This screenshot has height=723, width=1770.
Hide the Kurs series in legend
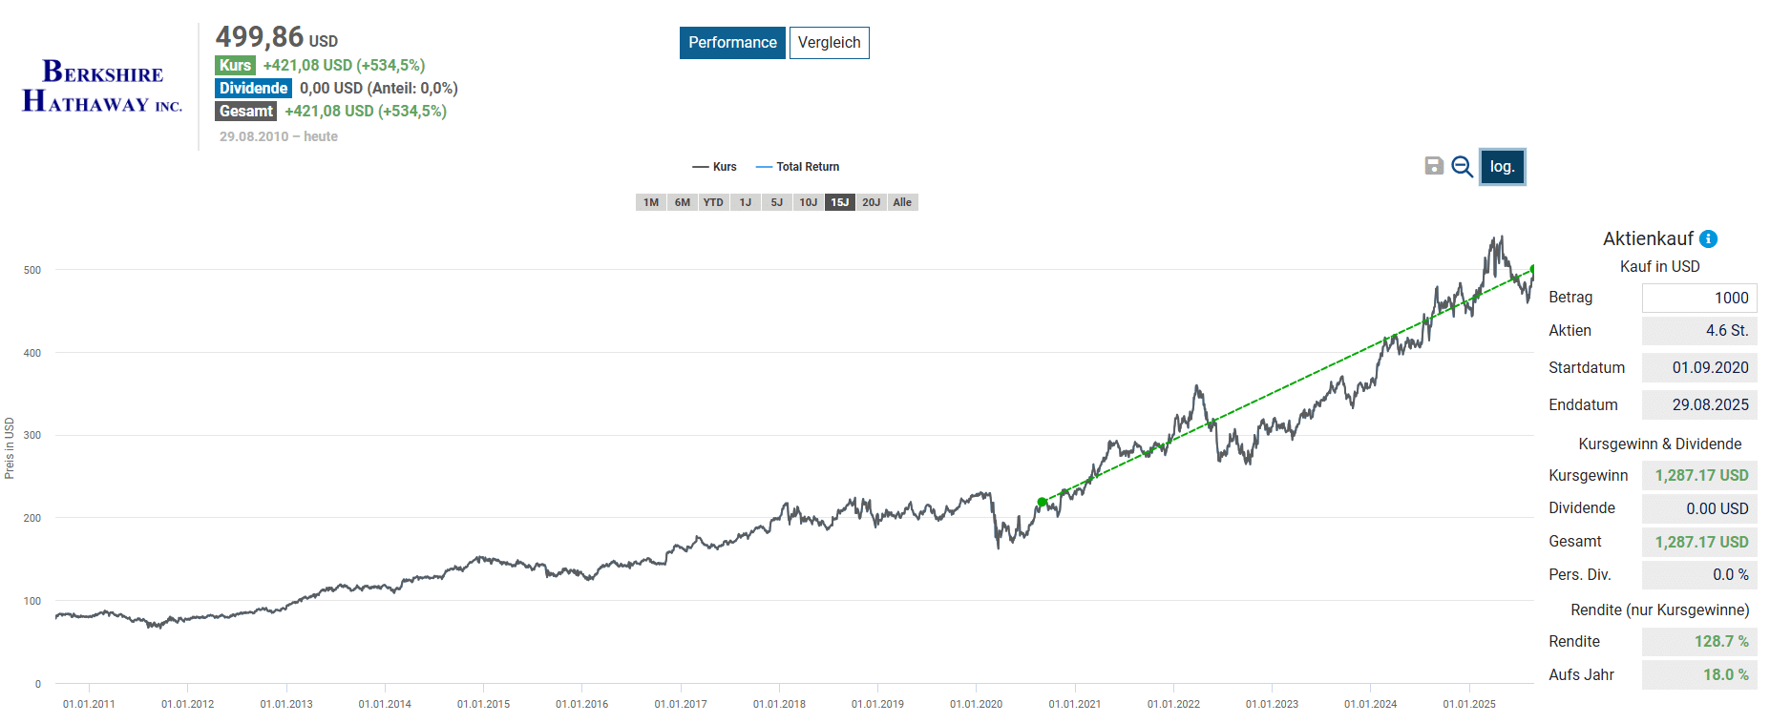715,167
